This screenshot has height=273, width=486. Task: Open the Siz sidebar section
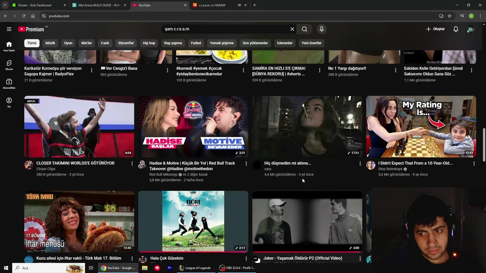(9, 102)
